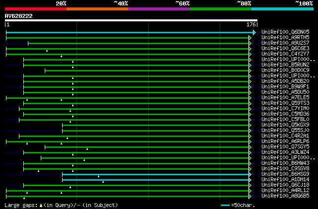Open the UniRef100_A7ELE5 hit link

point(285,98)
